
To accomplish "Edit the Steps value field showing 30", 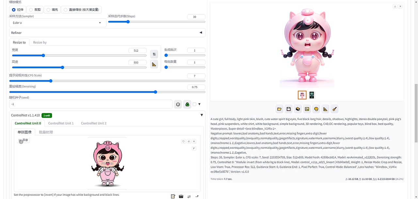I will coord(196,17).
